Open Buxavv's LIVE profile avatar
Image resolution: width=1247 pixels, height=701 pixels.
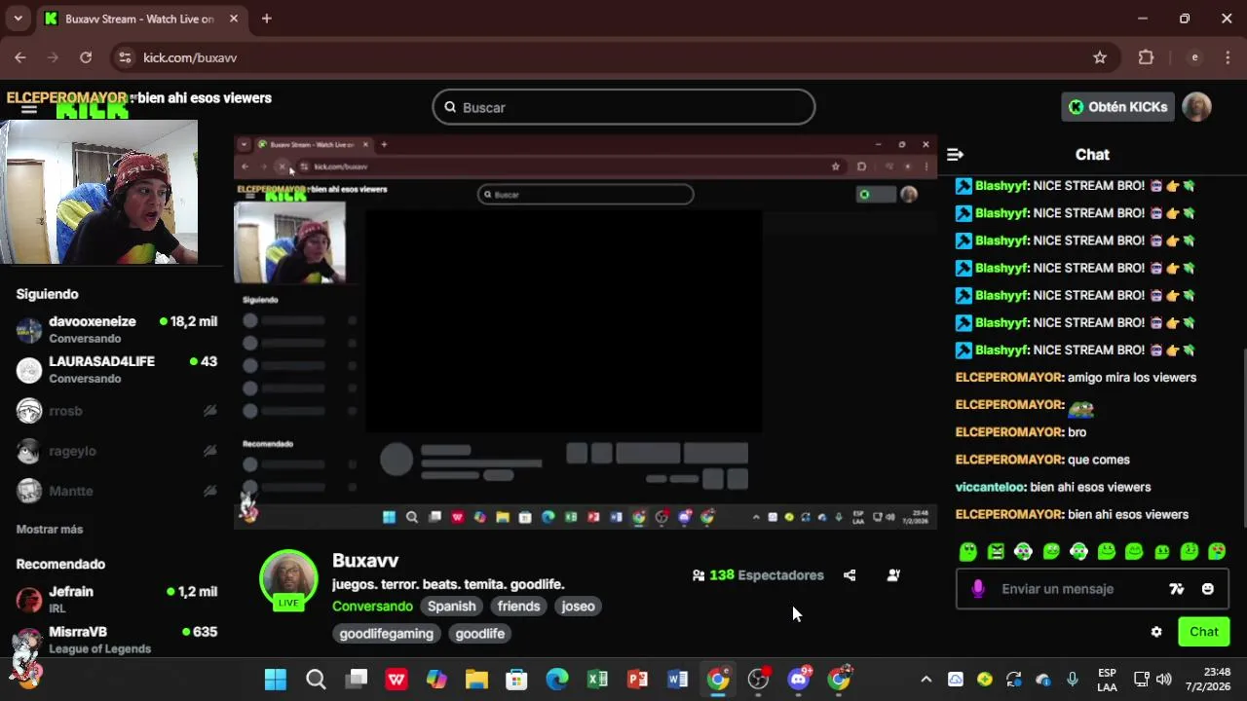tap(288, 579)
